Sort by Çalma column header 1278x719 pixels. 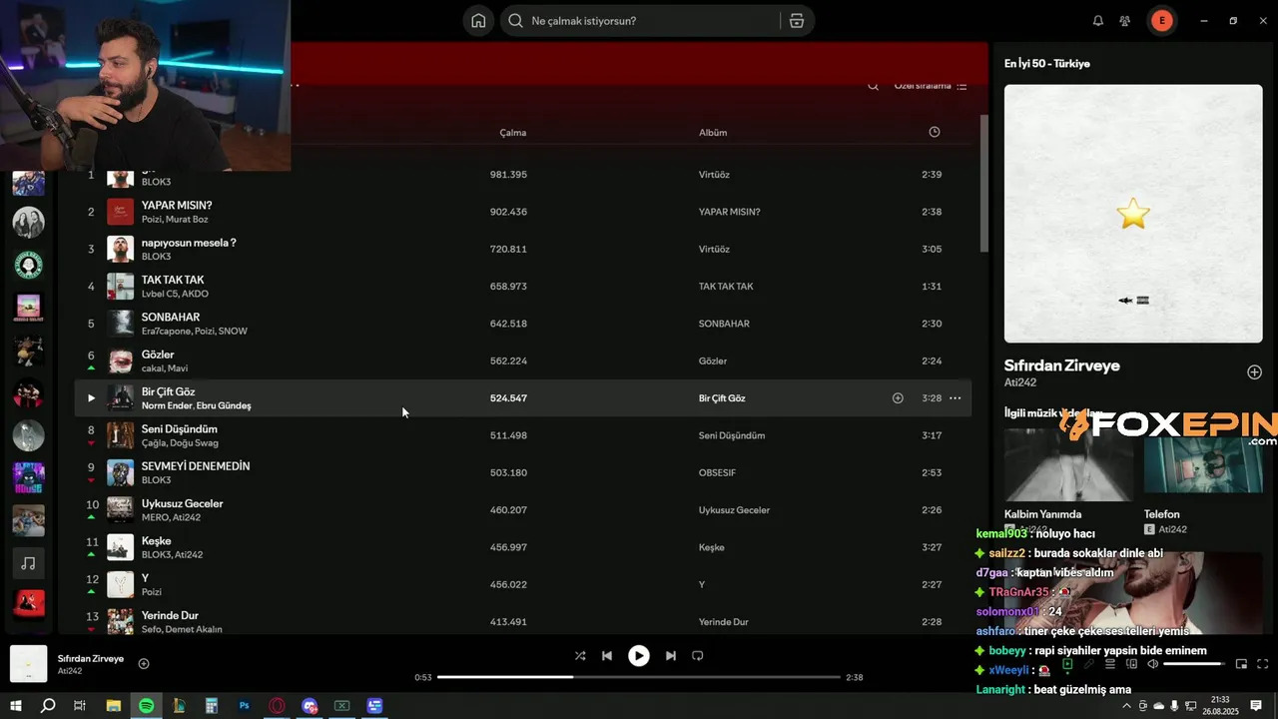tap(513, 133)
